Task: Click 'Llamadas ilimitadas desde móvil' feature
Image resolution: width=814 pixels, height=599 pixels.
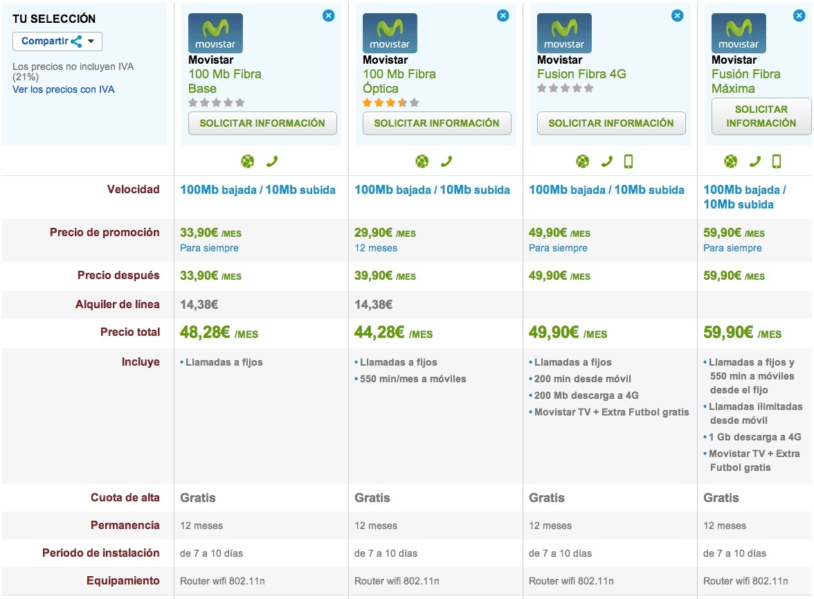Action: click(x=756, y=413)
